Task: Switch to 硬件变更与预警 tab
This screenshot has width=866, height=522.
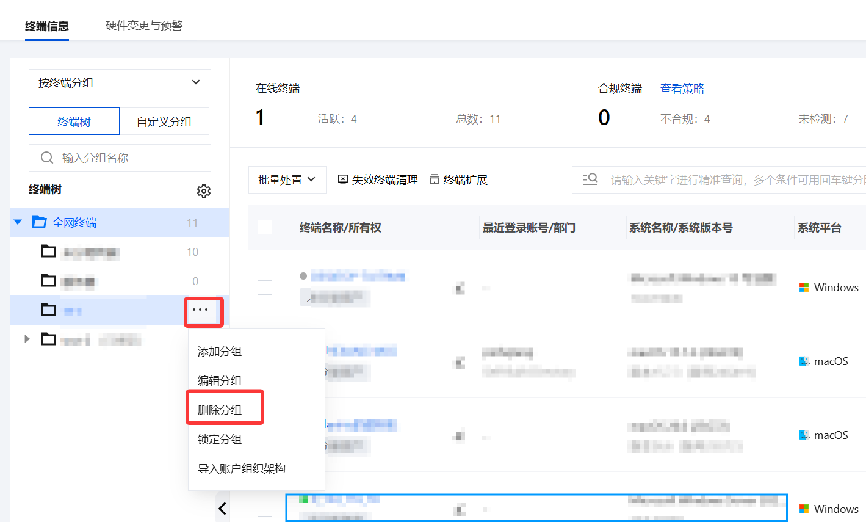Action: (144, 26)
